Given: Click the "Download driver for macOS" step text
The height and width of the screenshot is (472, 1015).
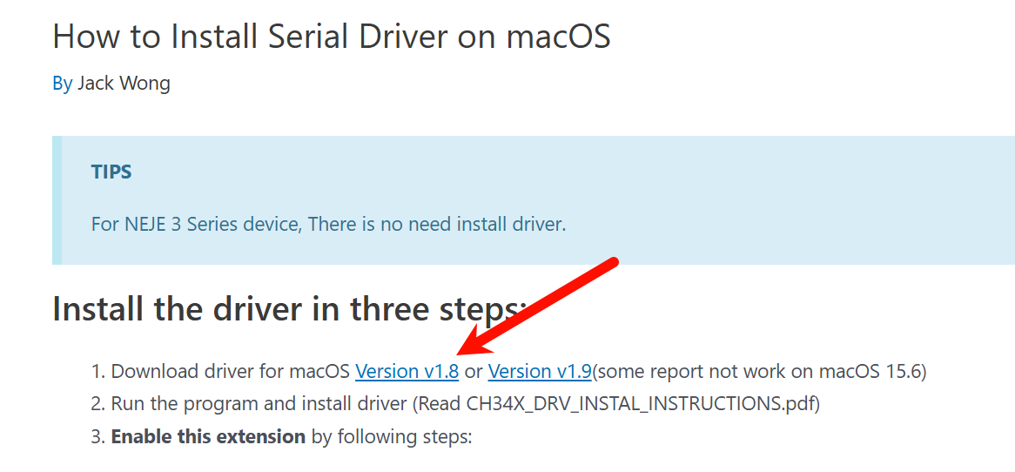Looking at the screenshot, I should tap(231, 372).
